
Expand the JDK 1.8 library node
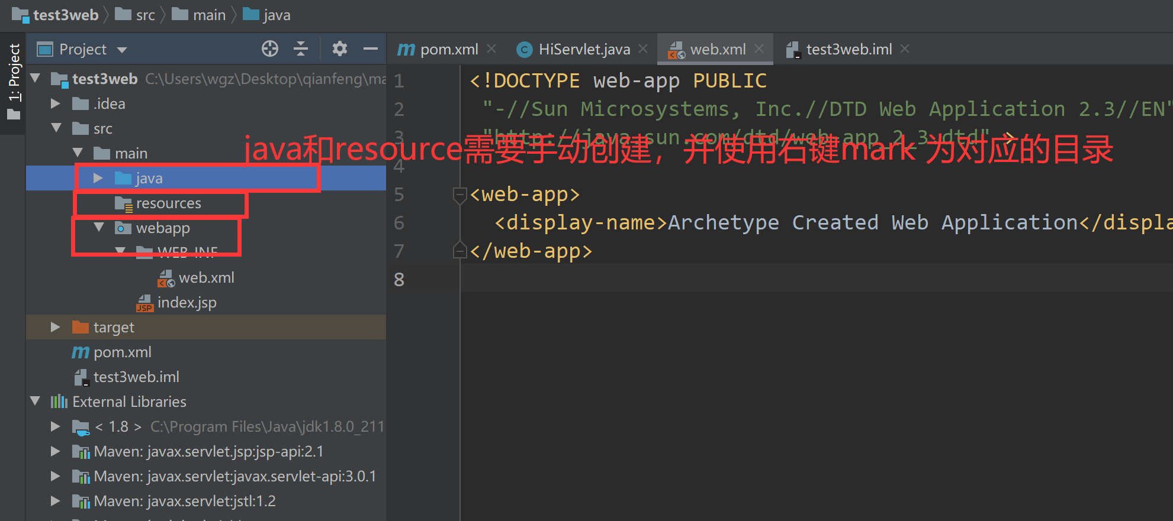[56, 426]
